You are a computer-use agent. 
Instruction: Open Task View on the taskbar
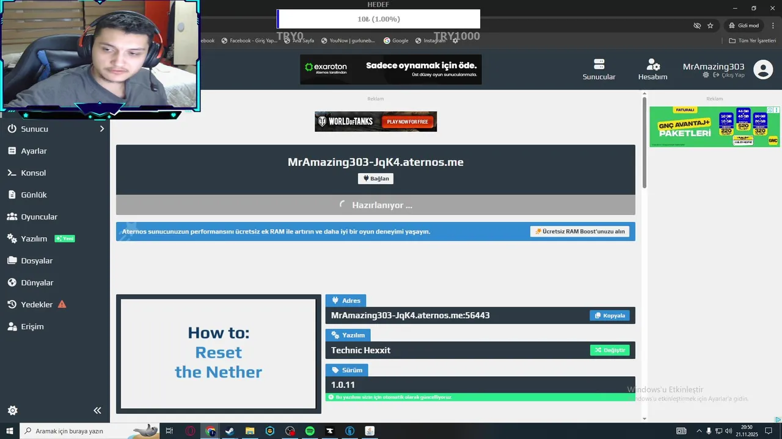click(169, 431)
